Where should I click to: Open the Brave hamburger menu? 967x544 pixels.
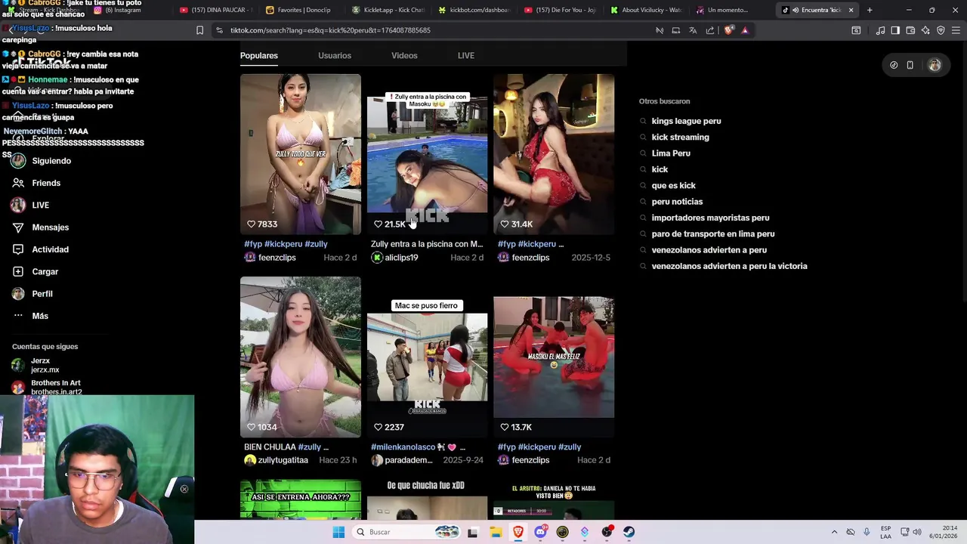(x=956, y=30)
